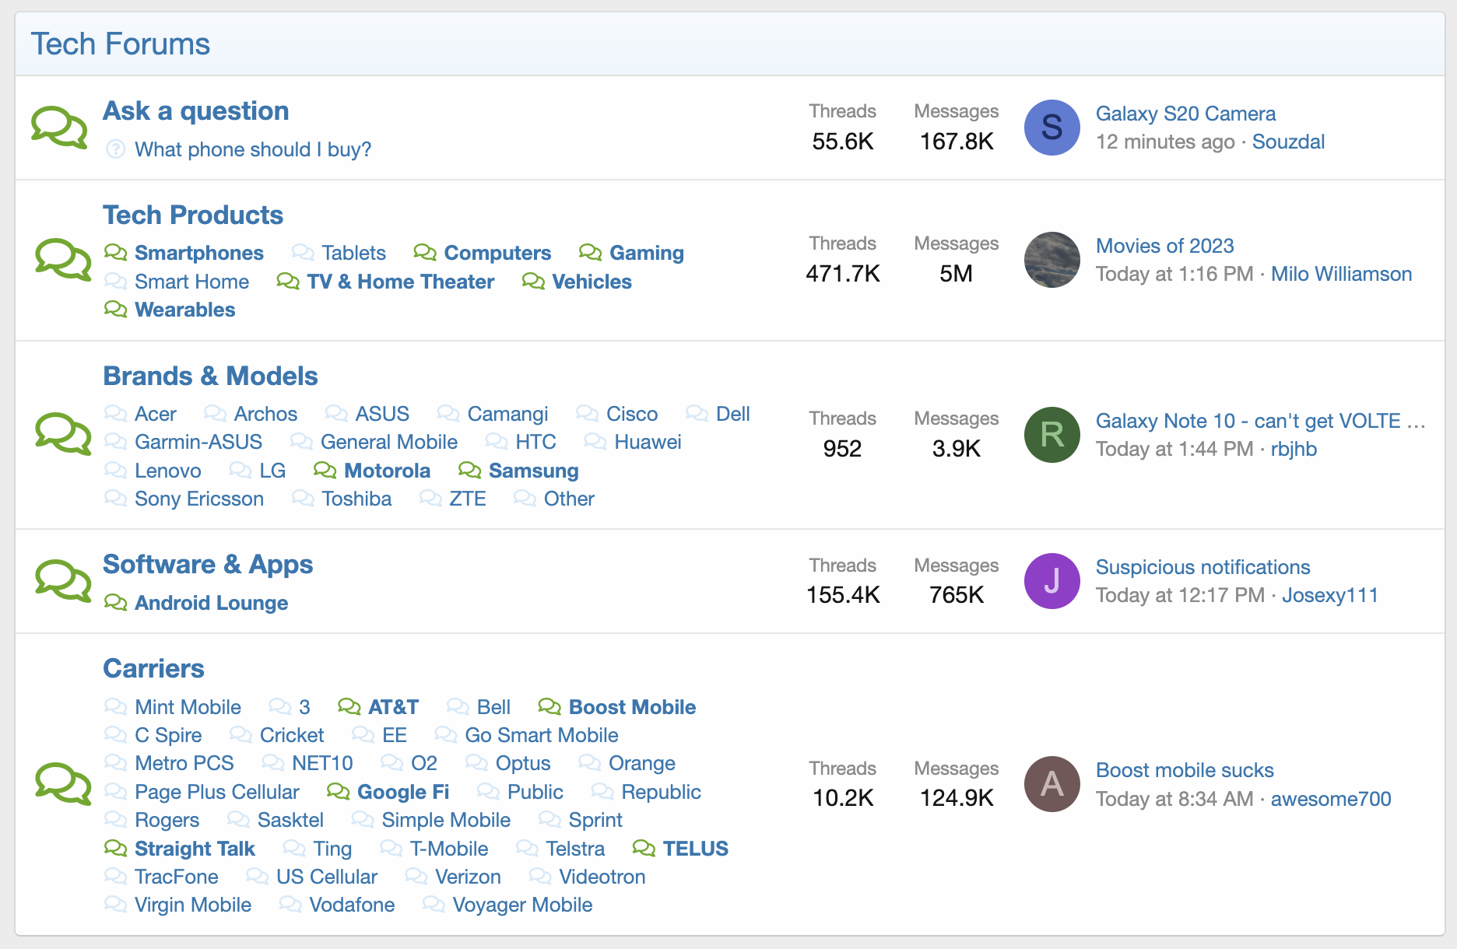1457x949 pixels.
Task: Click the Milo Williamson cloud photo avatar
Action: [1051, 260]
